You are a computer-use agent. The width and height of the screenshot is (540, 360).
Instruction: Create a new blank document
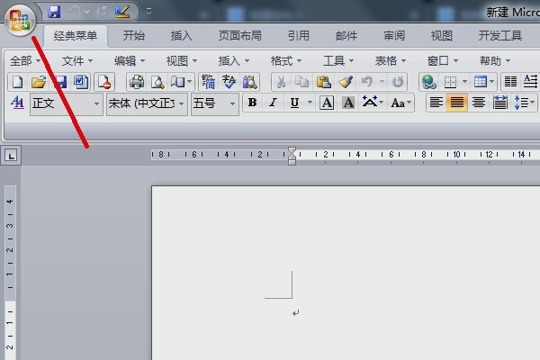click(18, 82)
